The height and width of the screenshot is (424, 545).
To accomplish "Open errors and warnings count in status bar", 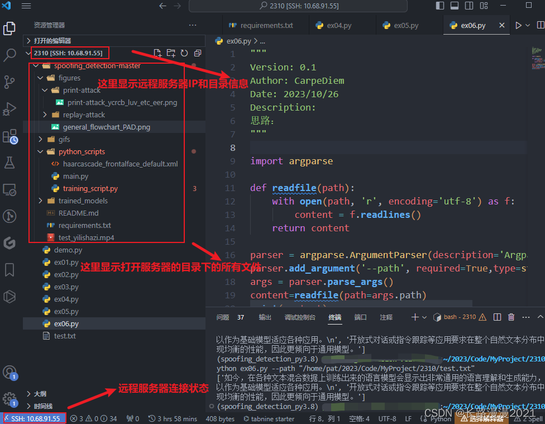I will tap(93, 419).
